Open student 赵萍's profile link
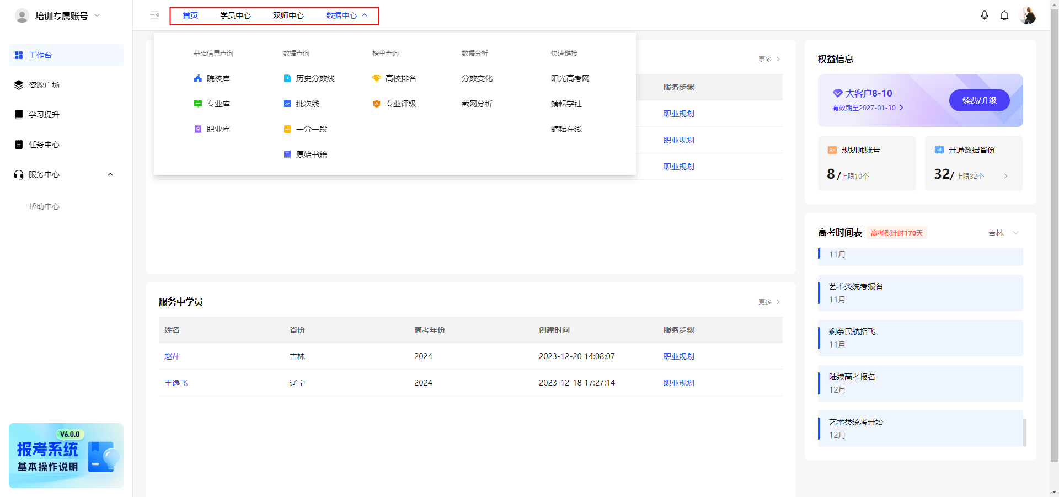1059x497 pixels. pos(172,356)
